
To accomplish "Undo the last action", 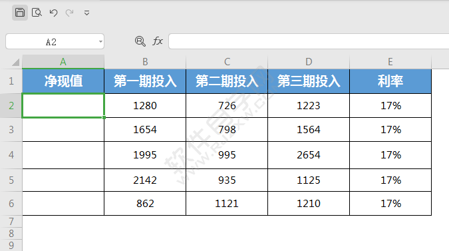I will [x=53, y=13].
